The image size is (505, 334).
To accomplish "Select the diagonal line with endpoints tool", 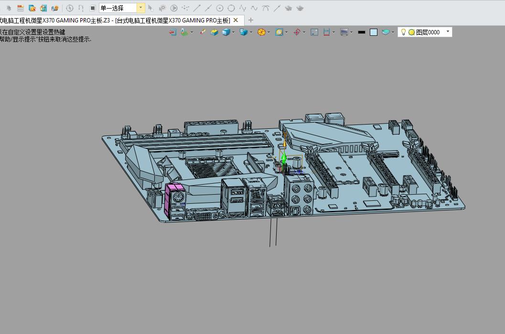I will pyautogui.click(x=277, y=8).
